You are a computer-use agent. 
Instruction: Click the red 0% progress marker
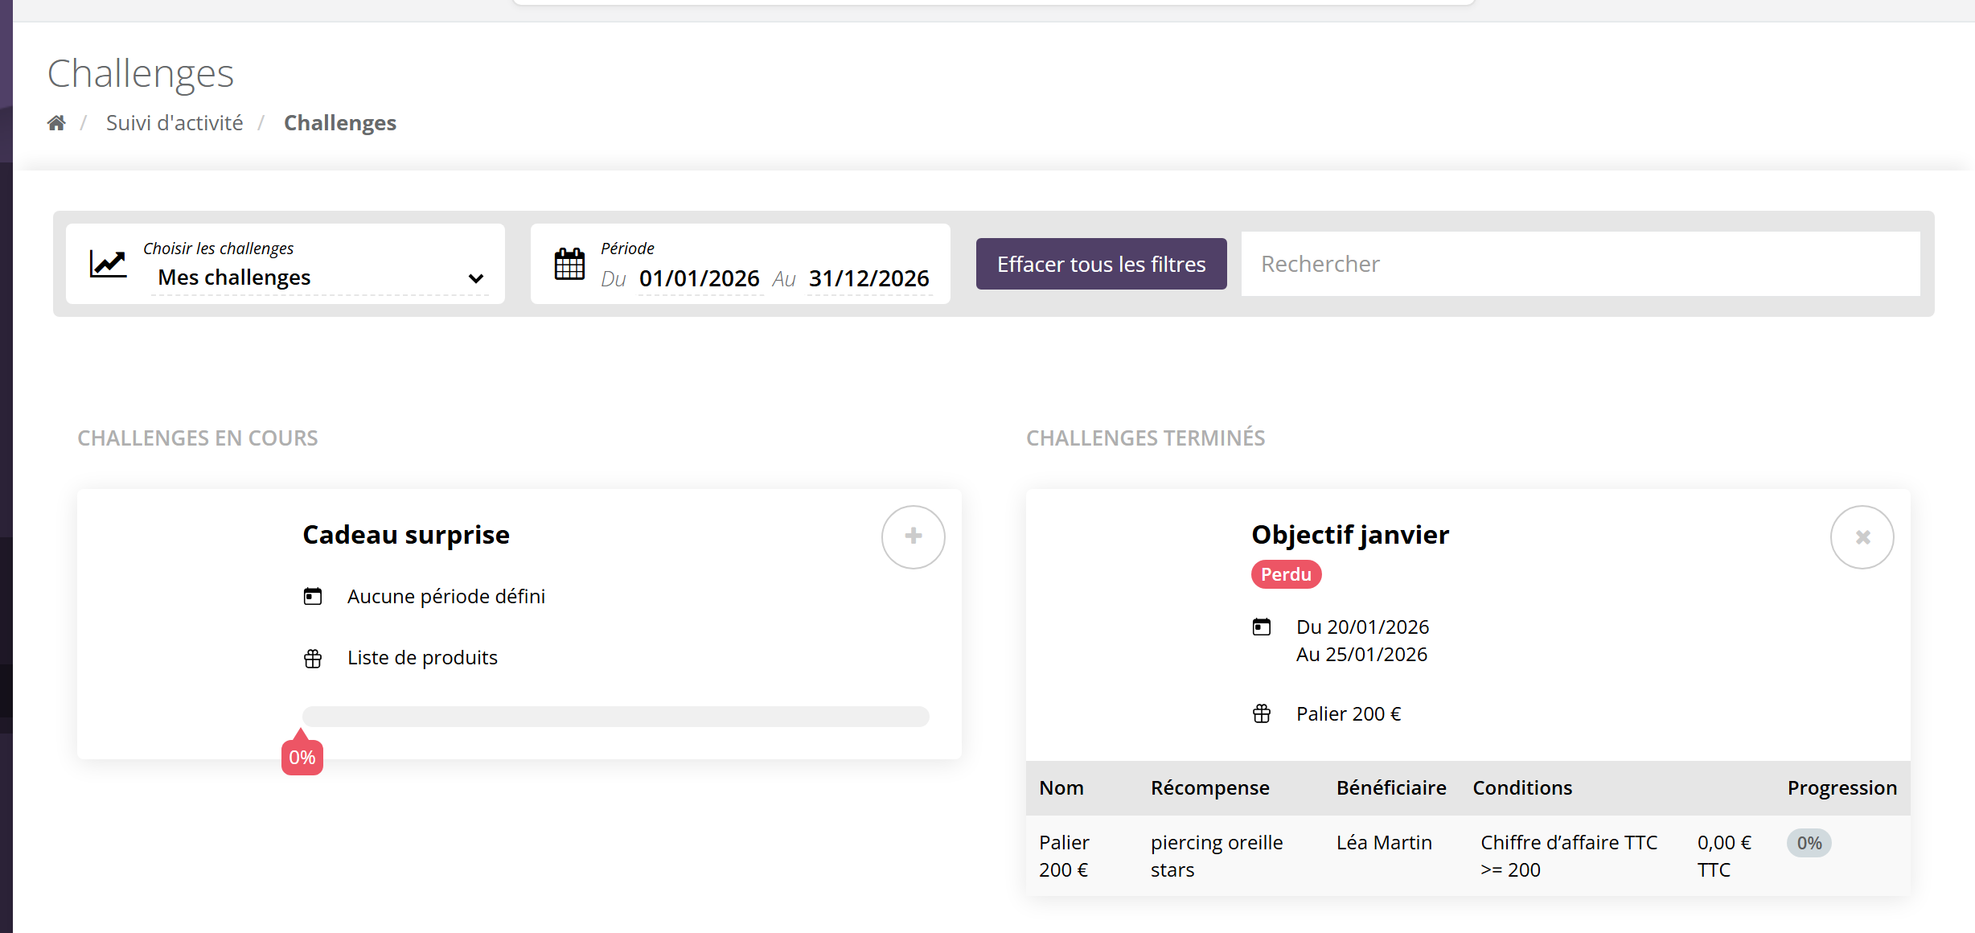(x=302, y=756)
